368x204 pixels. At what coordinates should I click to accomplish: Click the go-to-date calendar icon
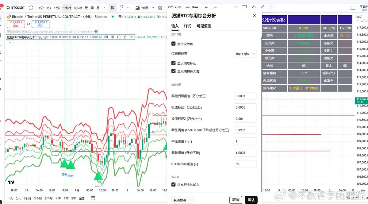point(93,198)
